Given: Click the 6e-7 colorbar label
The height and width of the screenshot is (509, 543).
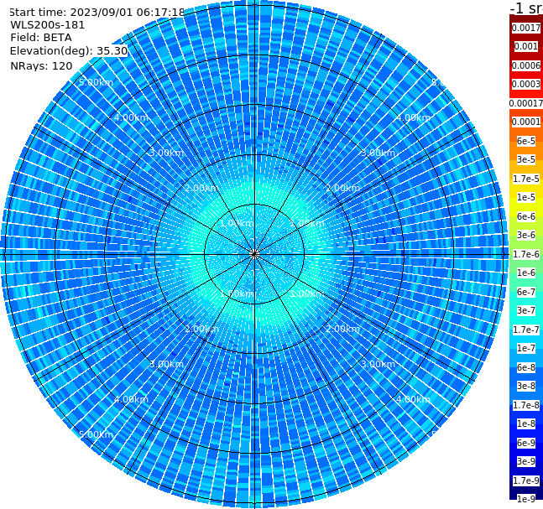Looking at the screenshot, I should [526, 292].
